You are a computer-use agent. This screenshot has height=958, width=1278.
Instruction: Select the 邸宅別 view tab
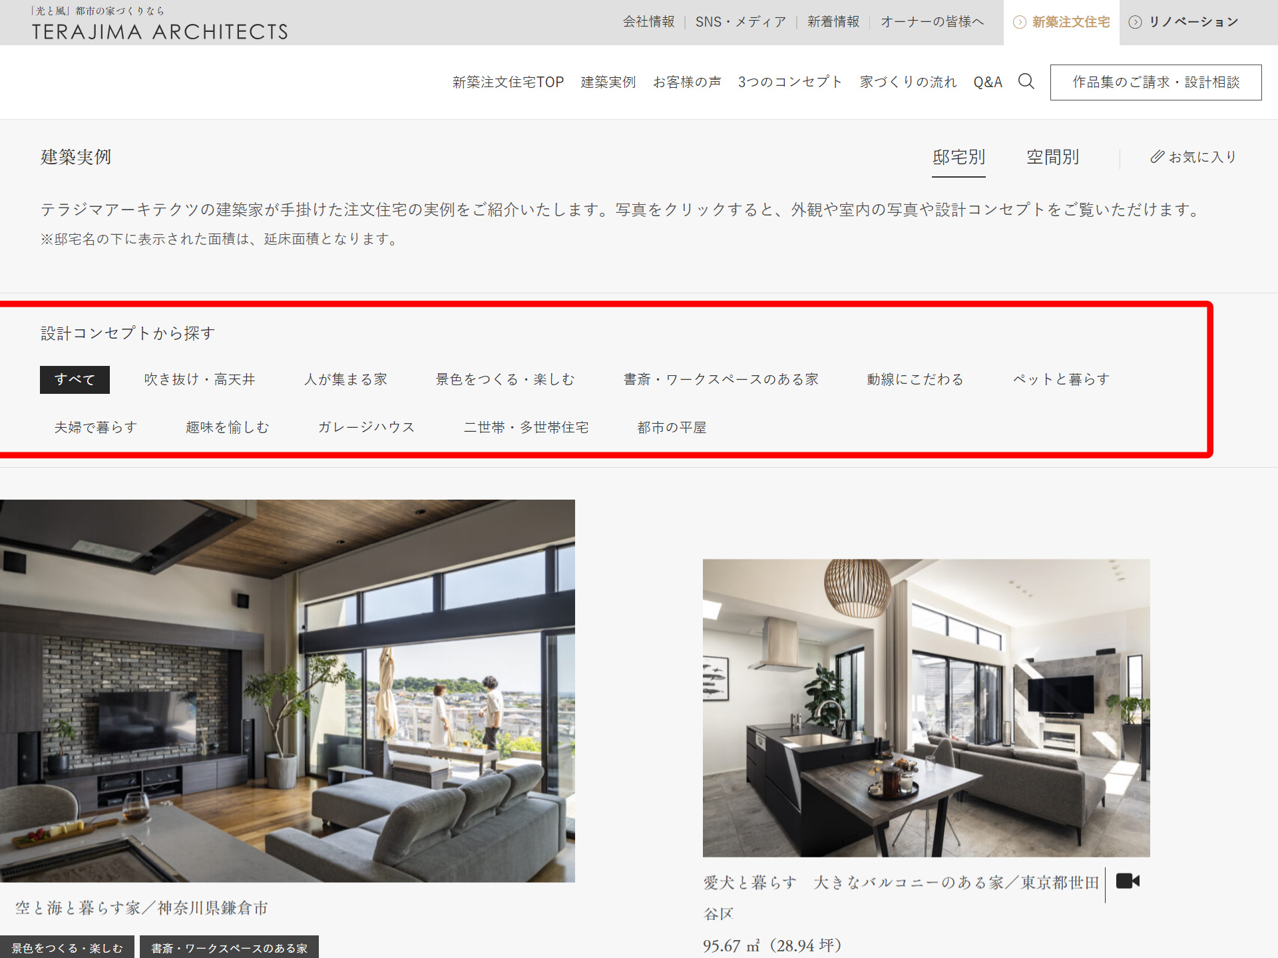click(958, 158)
